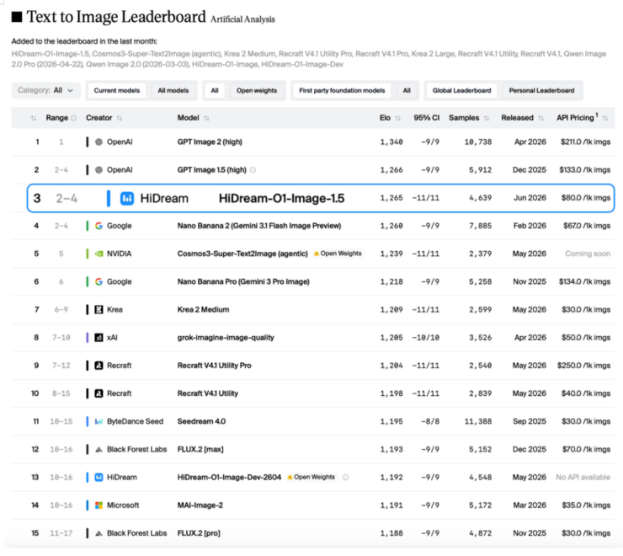This screenshot has width=623, height=556.
Task: Switch to Personal Leaderboard tab
Action: [x=541, y=91]
